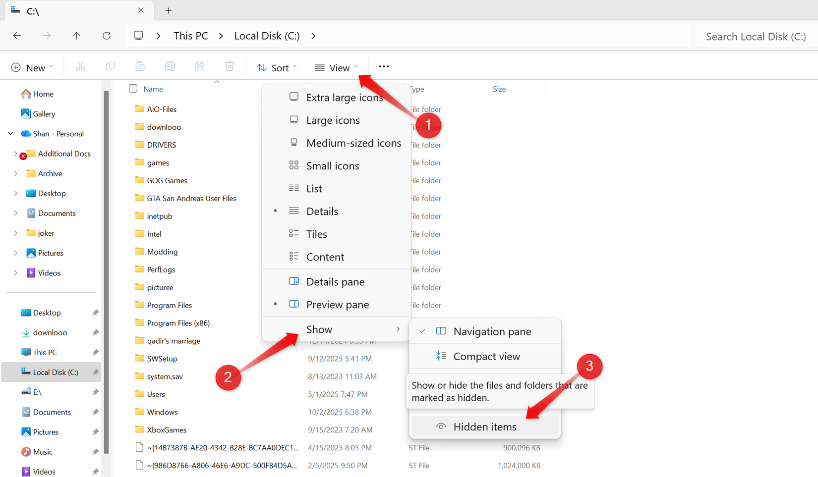Select the Copy icon in the toolbar

[110, 66]
